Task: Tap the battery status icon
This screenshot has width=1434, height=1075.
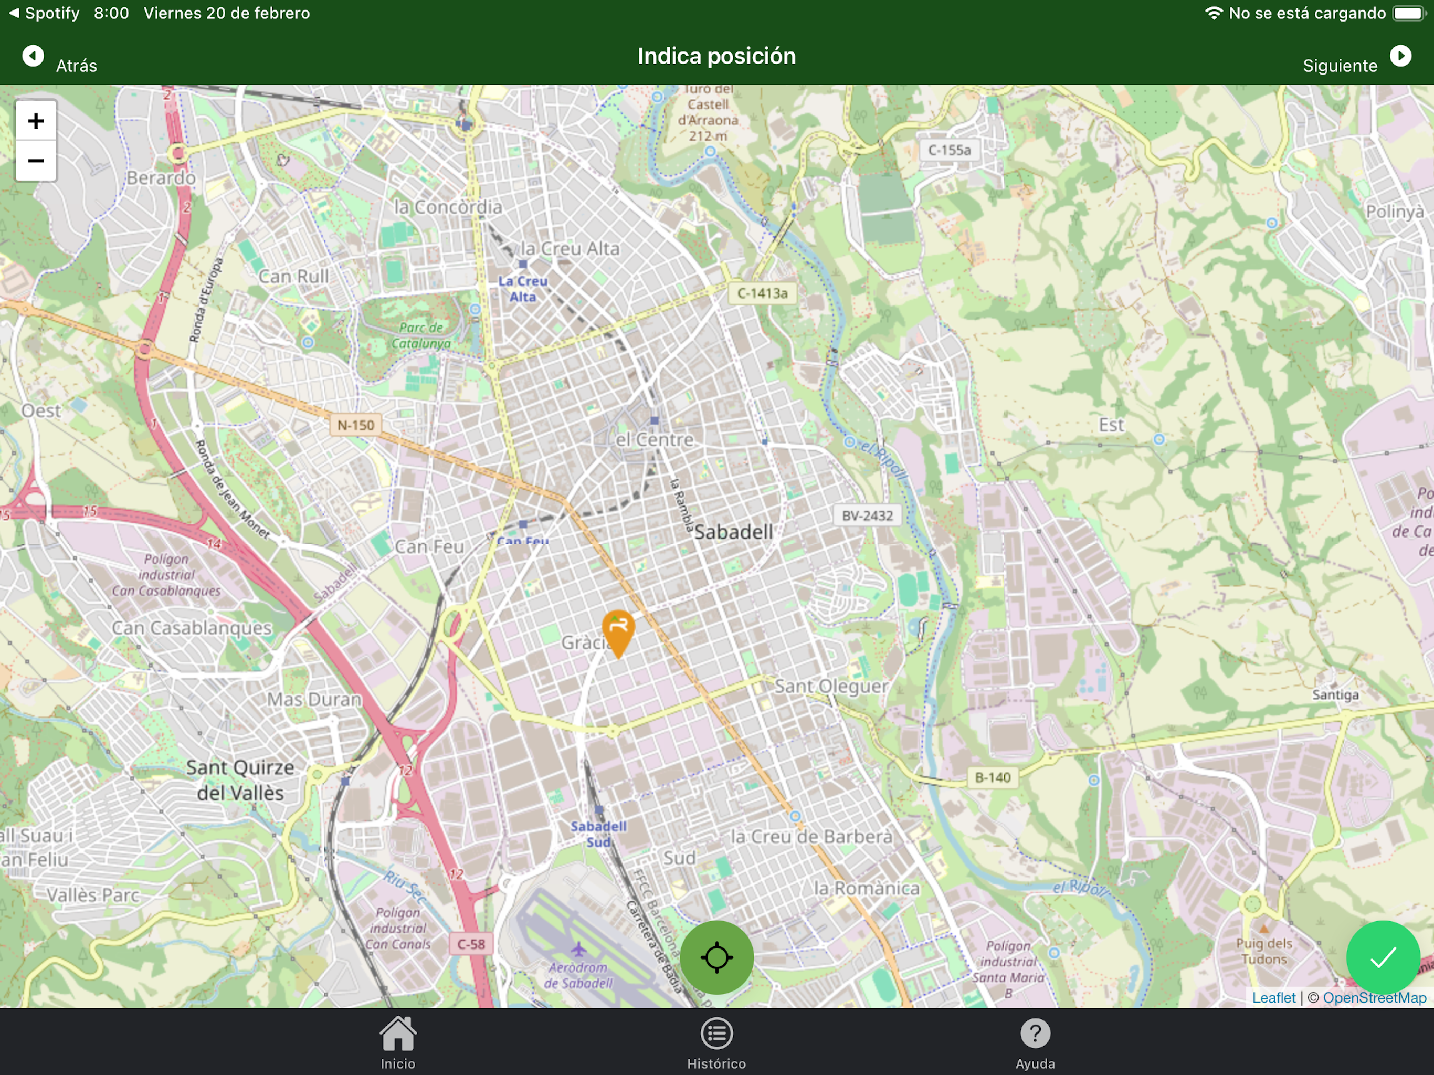Action: click(x=1408, y=13)
